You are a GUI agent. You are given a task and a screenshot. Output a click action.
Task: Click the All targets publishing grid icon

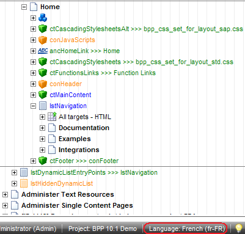tap(52, 117)
